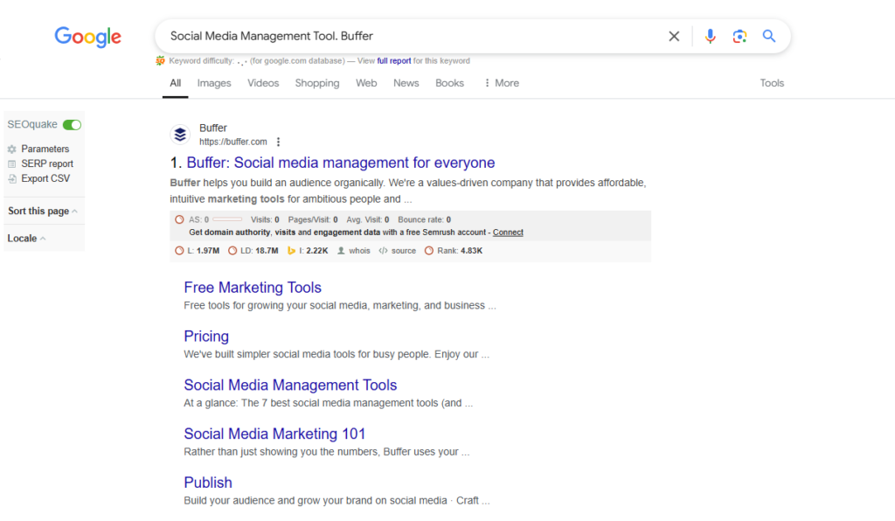Switch to the Books tab
The width and height of the screenshot is (895, 521).
click(x=450, y=83)
